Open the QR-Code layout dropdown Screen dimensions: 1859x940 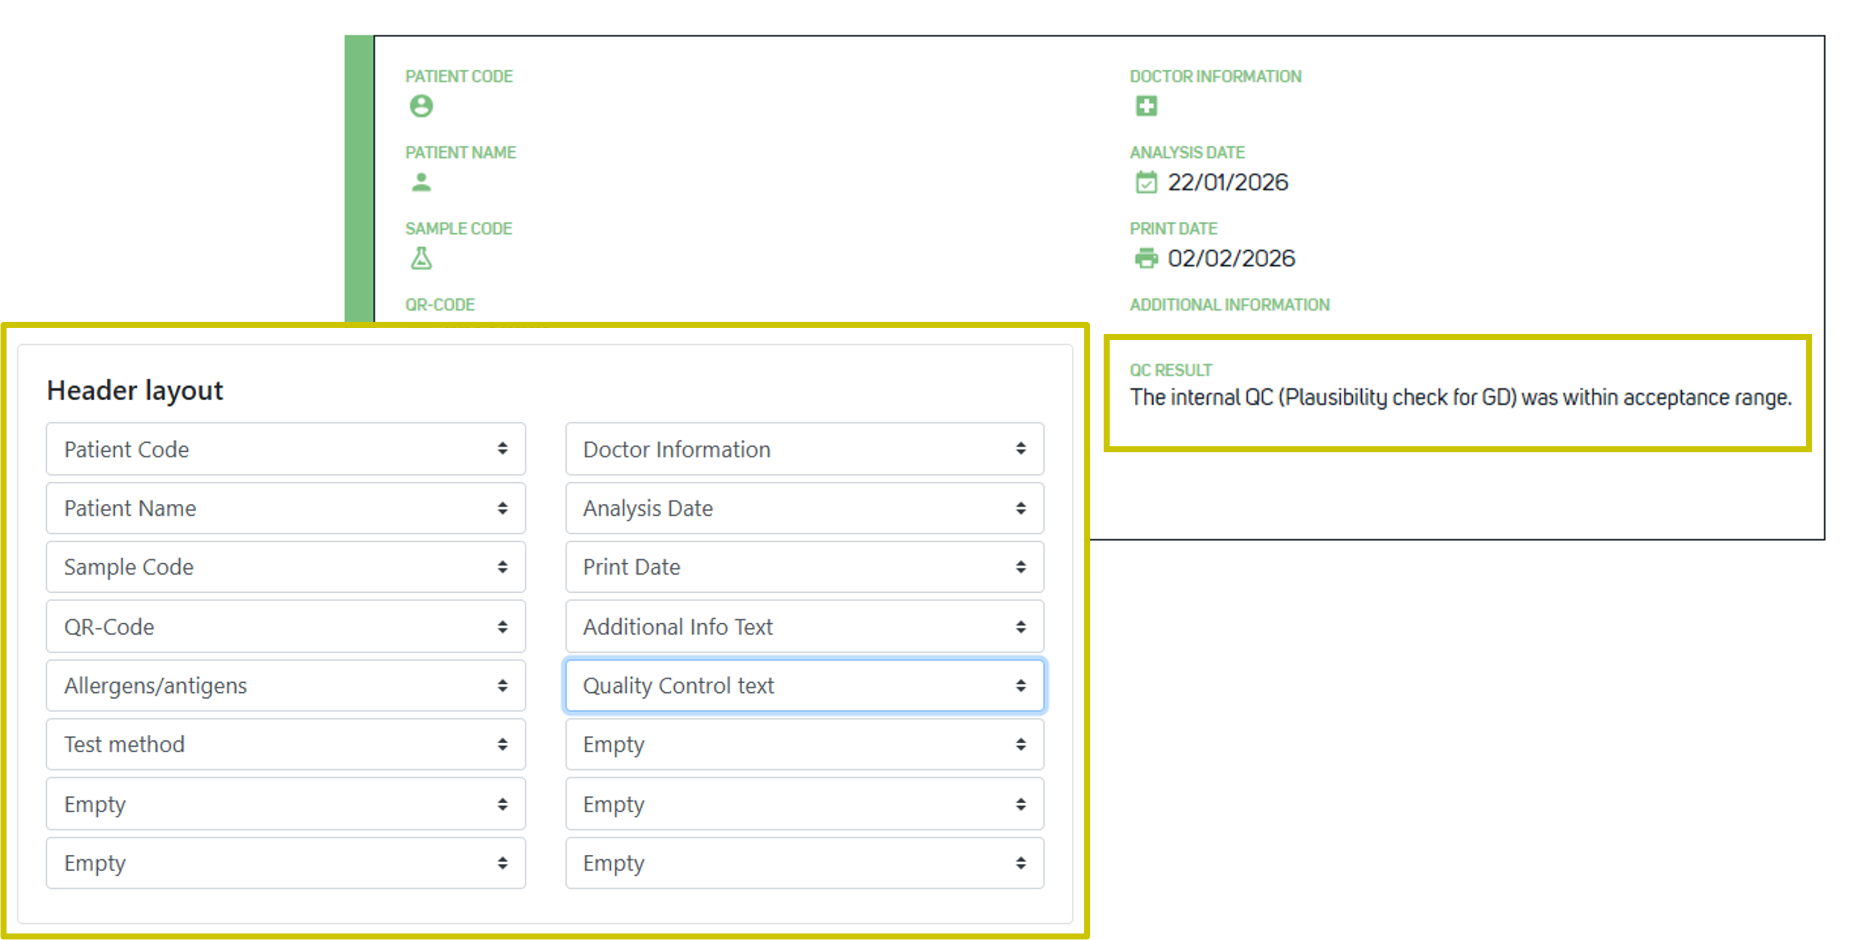286,626
